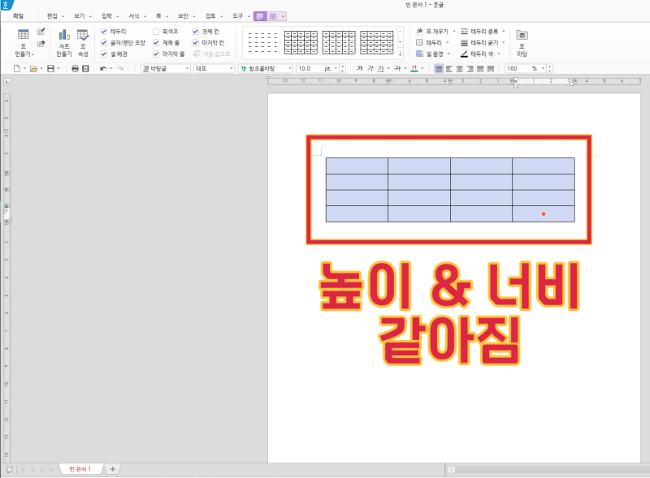
Task: Click the undo arrow icon
Action: 103,69
